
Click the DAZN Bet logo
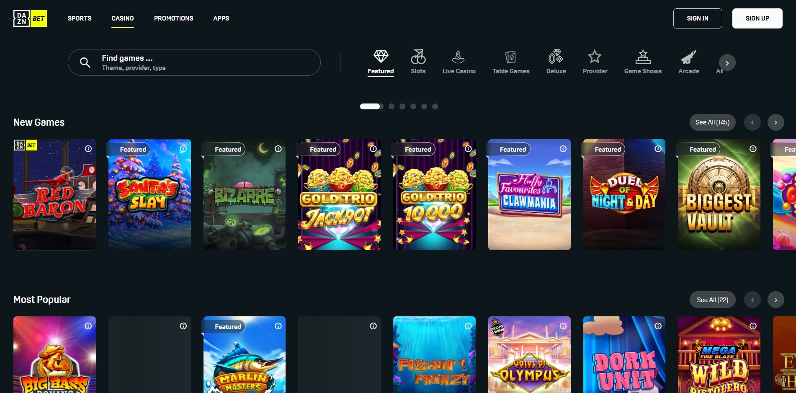pyautogui.click(x=30, y=18)
